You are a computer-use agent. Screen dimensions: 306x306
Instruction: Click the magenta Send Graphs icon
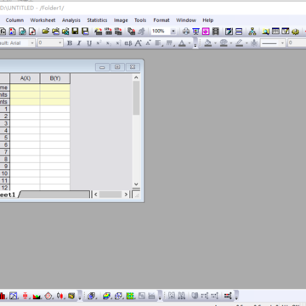[206, 31]
